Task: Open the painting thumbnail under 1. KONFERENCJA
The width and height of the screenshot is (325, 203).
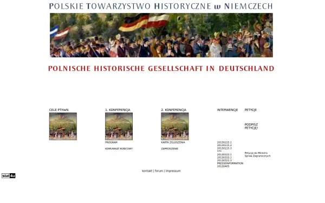Action: point(119,126)
